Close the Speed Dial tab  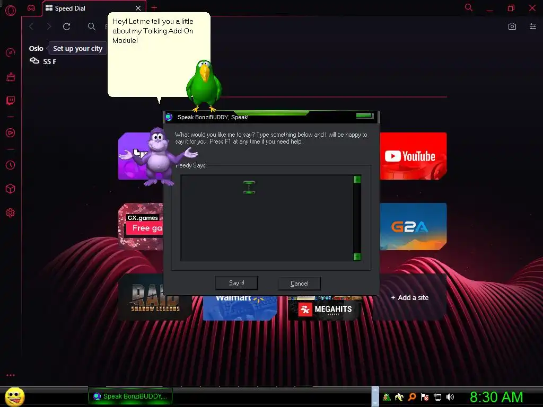pos(138,8)
